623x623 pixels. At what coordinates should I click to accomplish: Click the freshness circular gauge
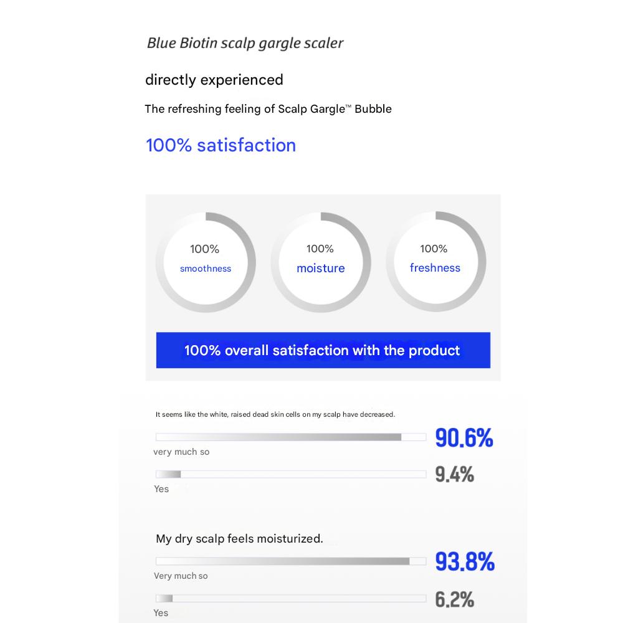coord(435,262)
